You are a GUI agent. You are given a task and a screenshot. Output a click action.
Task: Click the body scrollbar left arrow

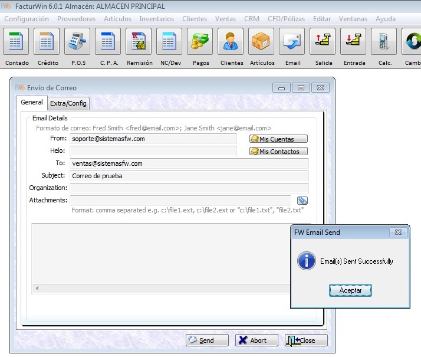[37, 288]
